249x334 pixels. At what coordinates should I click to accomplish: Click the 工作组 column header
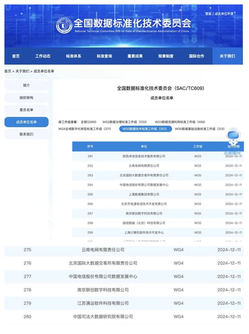pyautogui.click(x=198, y=146)
